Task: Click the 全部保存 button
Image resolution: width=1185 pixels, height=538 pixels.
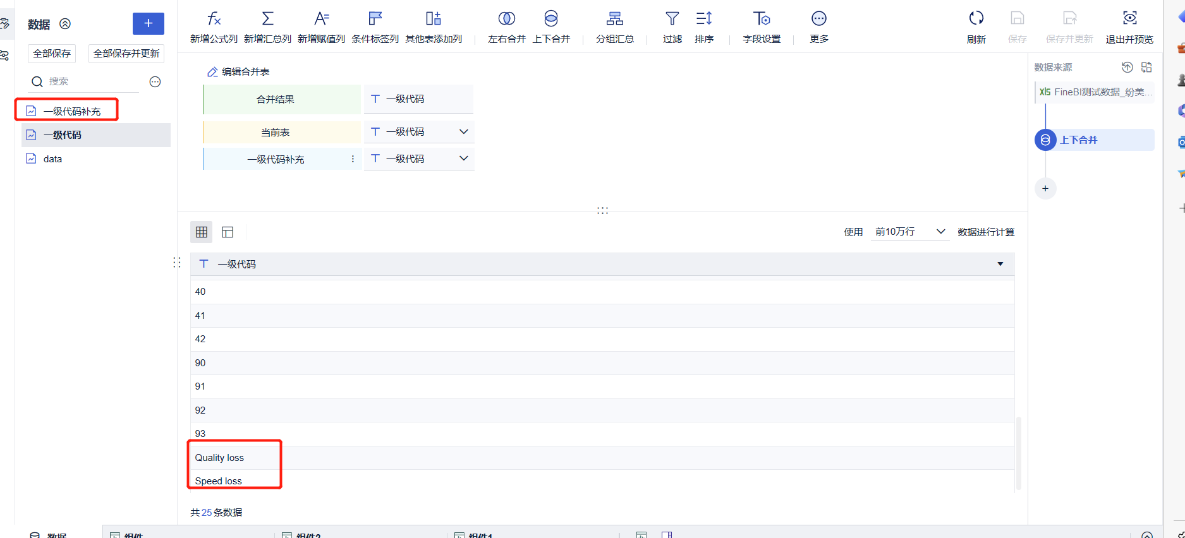Action: point(52,54)
